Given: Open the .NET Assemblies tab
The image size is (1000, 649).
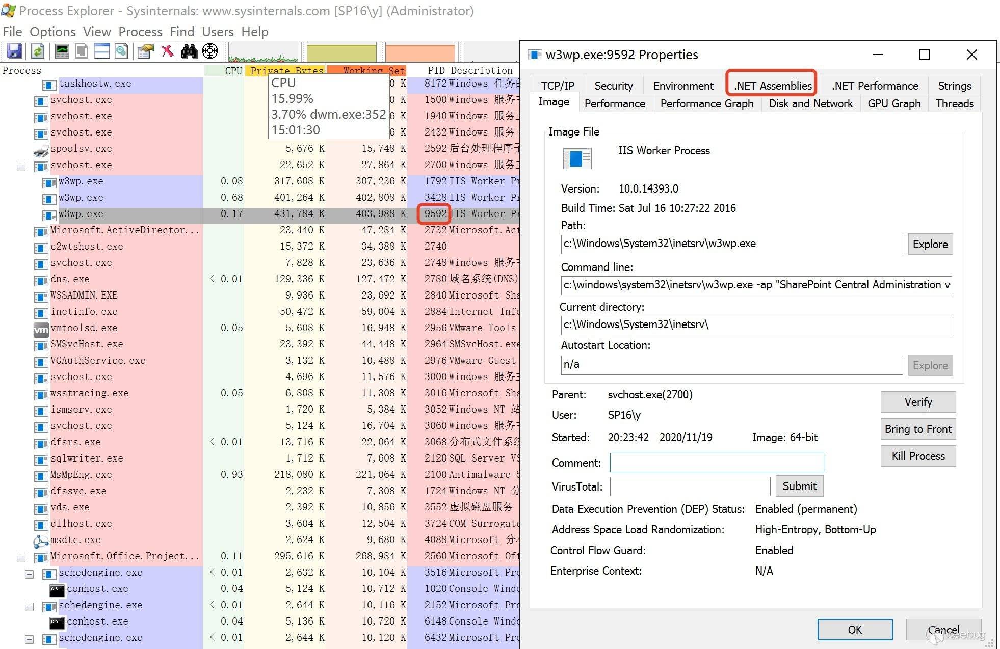Looking at the screenshot, I should 772,86.
